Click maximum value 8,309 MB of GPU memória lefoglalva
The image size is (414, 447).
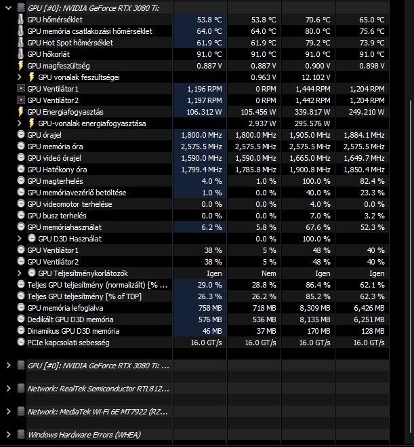coord(314,308)
